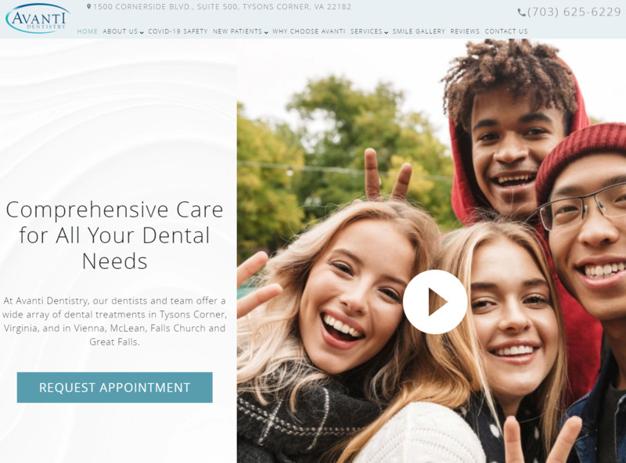Call the (703) 625-6229 phone number
The width and height of the screenshot is (626, 463).
pos(574,13)
